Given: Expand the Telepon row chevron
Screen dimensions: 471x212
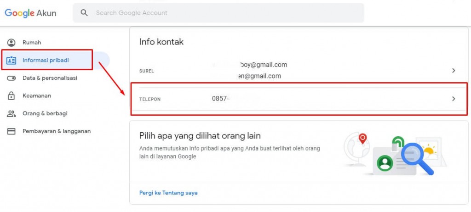Looking at the screenshot, I should (454, 99).
